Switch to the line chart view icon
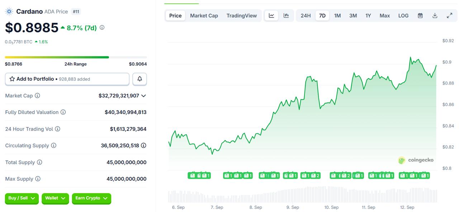459x212 pixels. (271, 15)
